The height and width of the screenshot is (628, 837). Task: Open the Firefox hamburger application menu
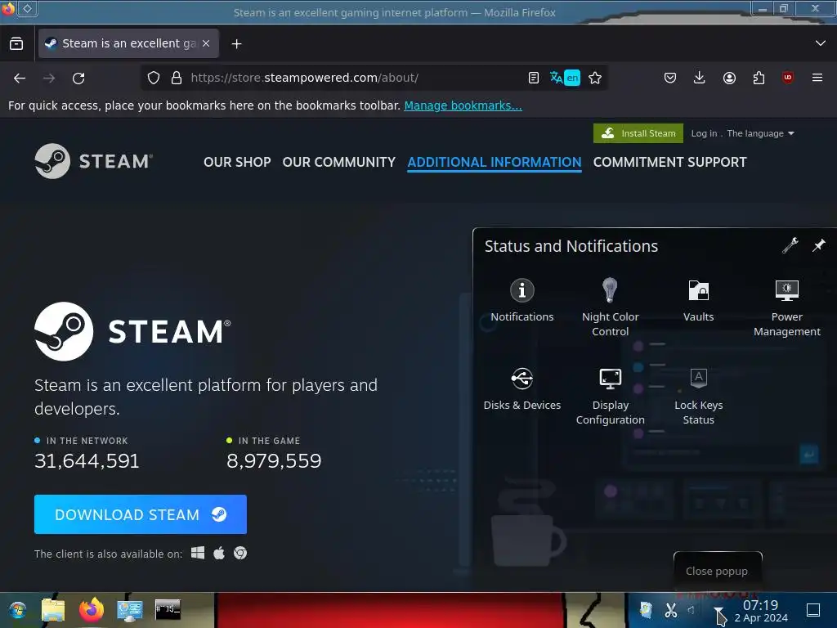pyautogui.click(x=817, y=78)
